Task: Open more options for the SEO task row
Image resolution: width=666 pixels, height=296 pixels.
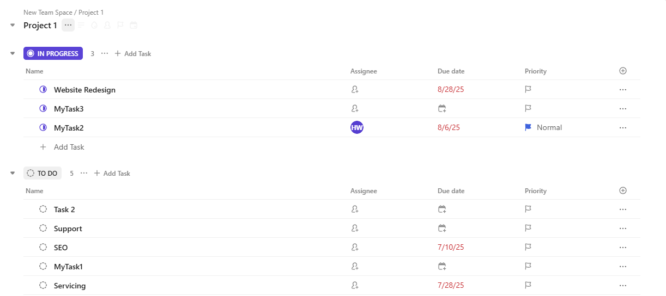Action: click(623, 248)
